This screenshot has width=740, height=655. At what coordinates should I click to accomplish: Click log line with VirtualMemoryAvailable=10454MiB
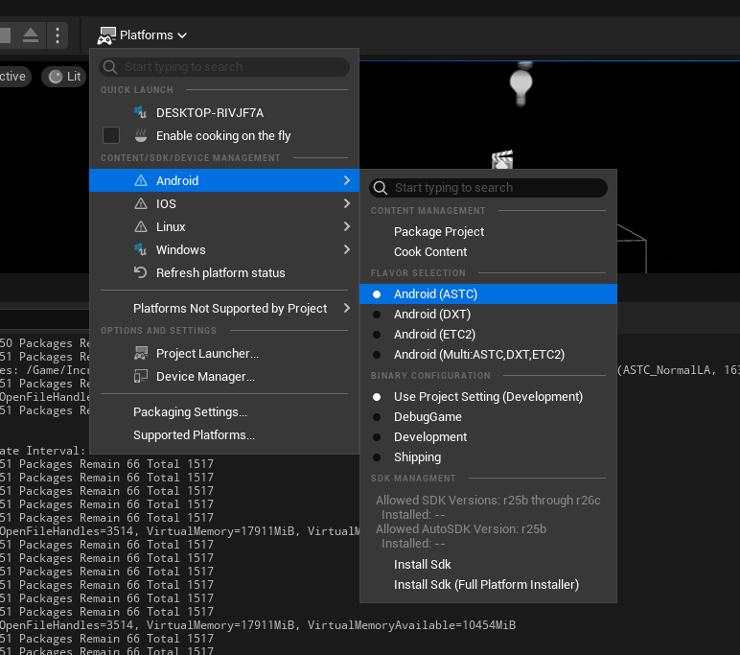point(258,625)
